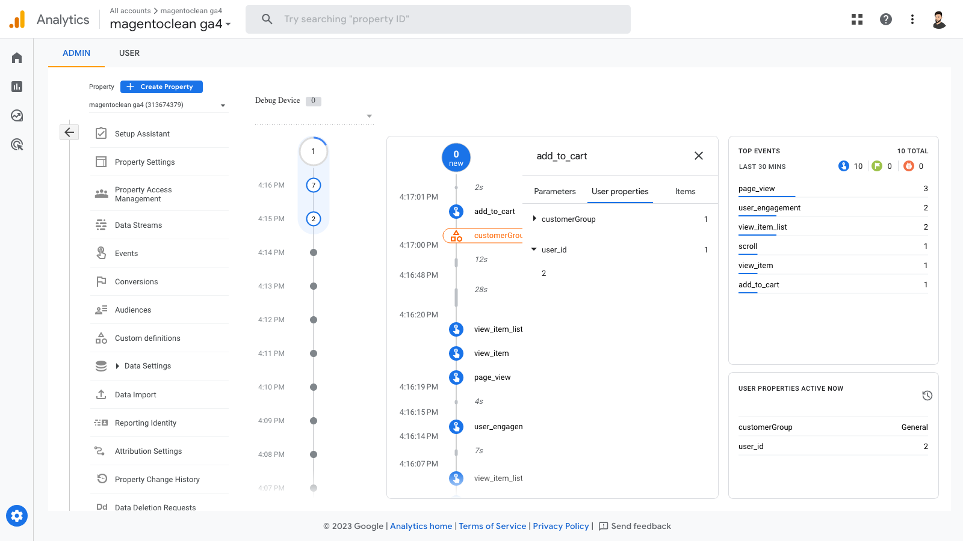Open the Home icon in left rail

coord(17,58)
